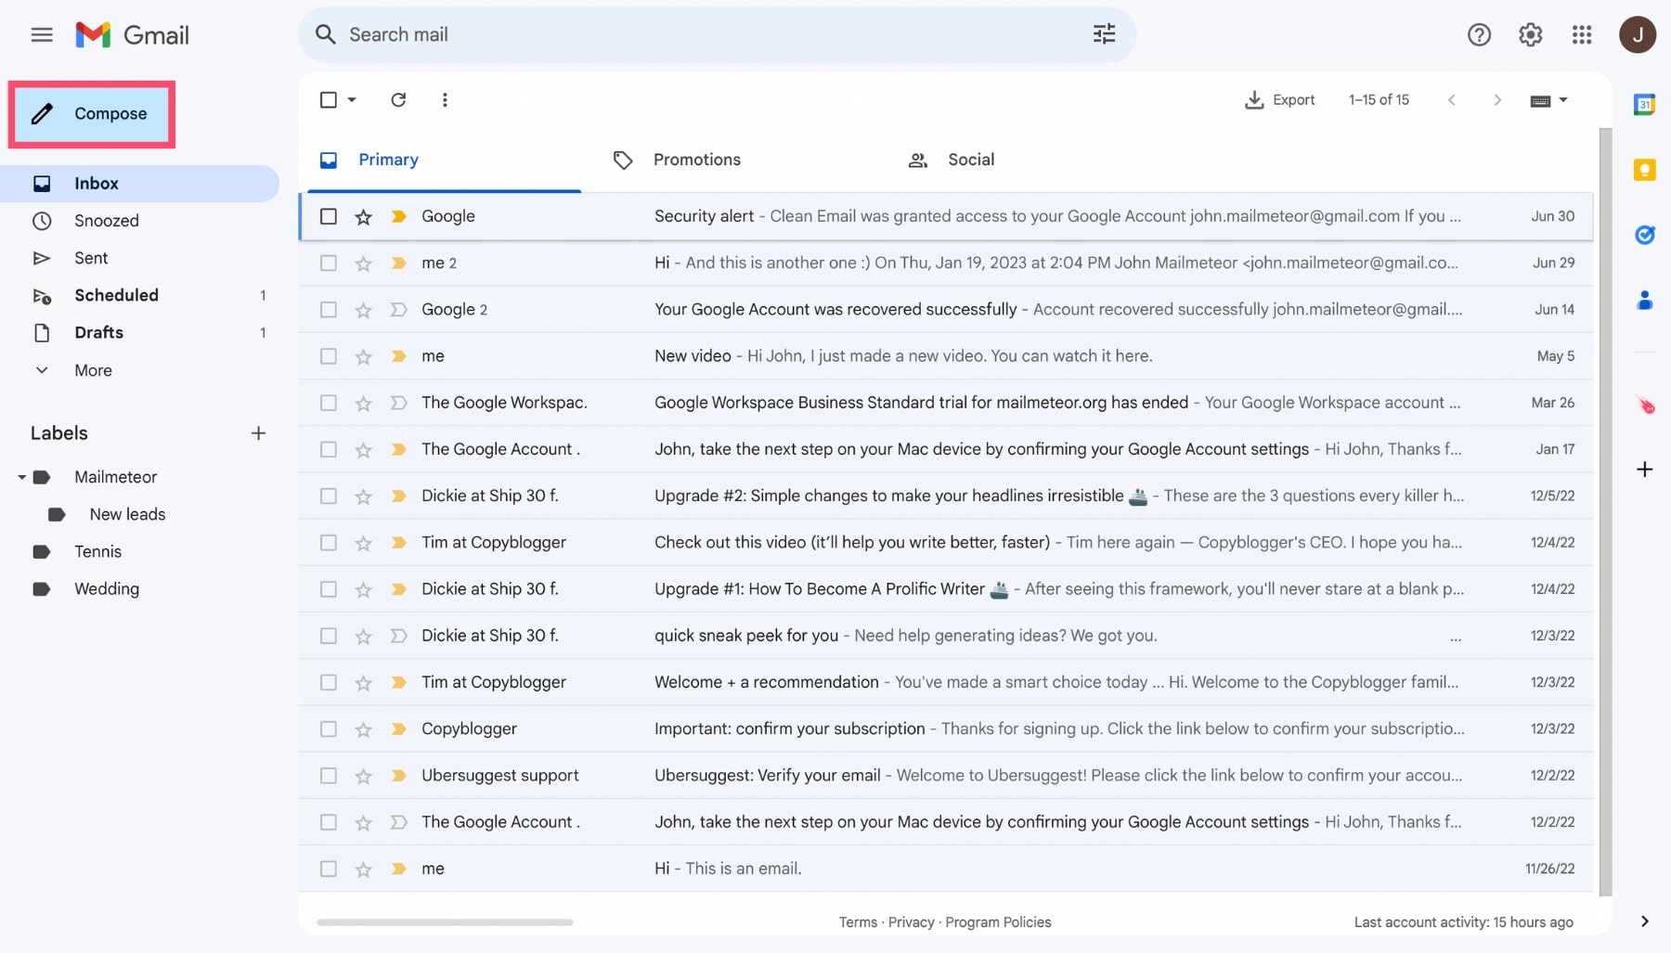Click the Search mail field
The image size is (1671, 953).
point(715,34)
